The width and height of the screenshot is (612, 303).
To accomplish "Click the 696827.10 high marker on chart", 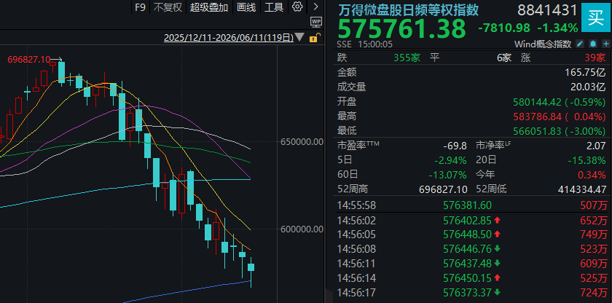I will 29,60.
